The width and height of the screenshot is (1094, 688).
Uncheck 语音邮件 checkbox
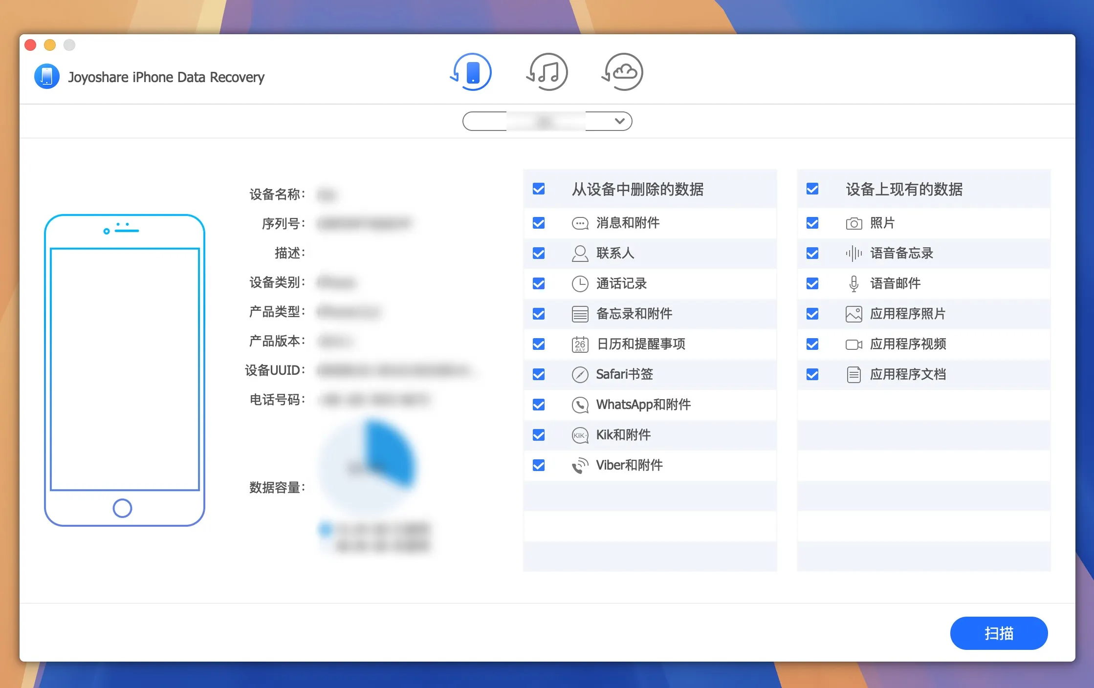812,283
